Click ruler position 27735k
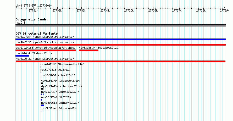 (129, 10)
